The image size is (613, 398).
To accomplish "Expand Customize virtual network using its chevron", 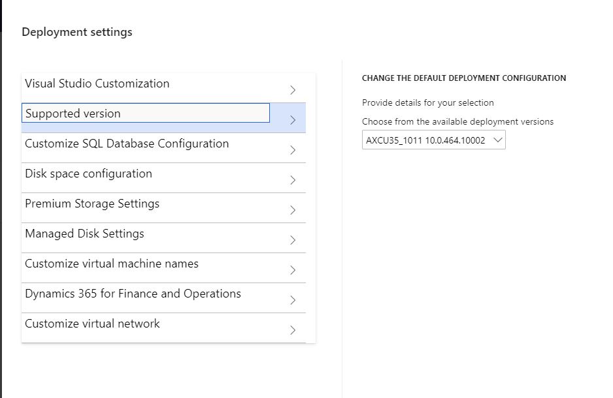I will 293,330.
